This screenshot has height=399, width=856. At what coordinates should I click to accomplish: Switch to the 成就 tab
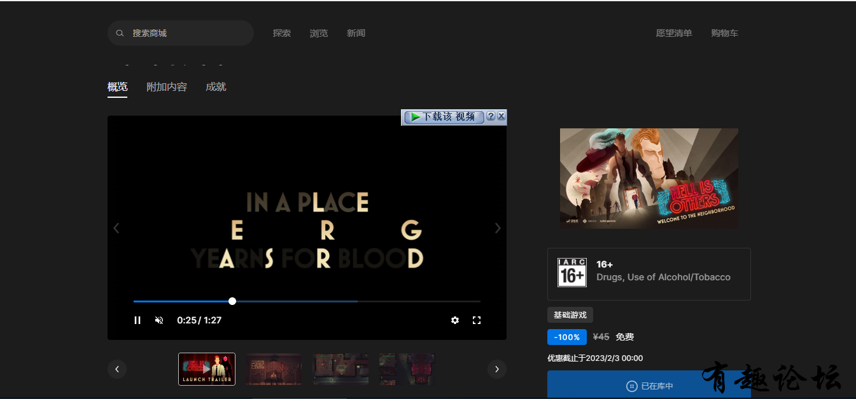coord(216,87)
